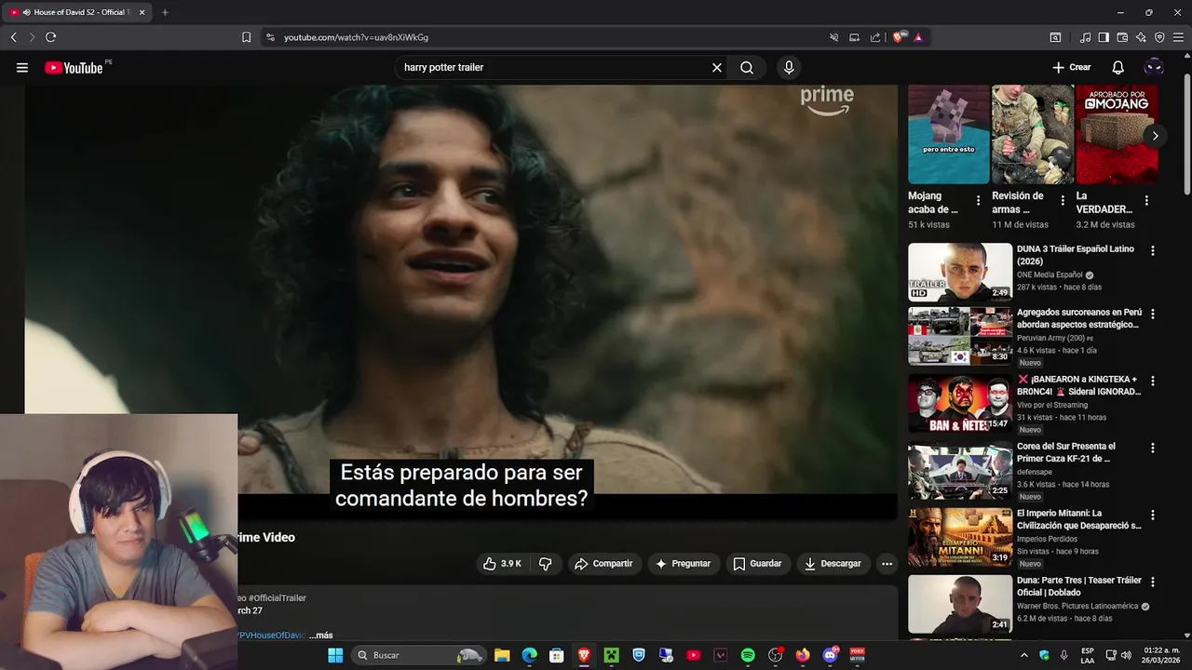Open a new browser tab
Viewport: 1192px width, 670px height.
[165, 12]
